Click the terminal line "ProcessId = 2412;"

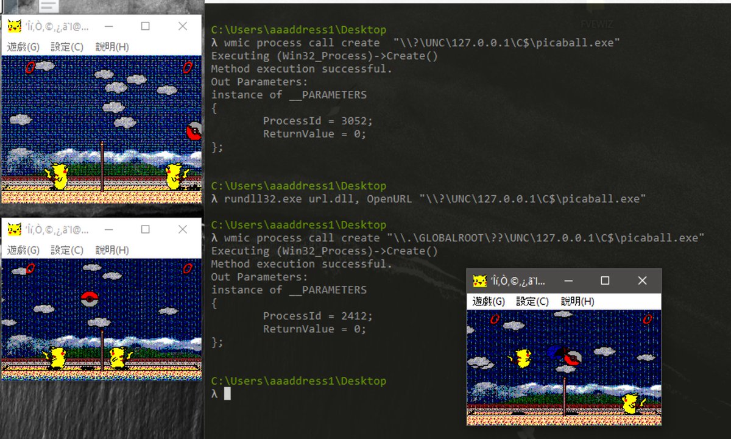317,316
